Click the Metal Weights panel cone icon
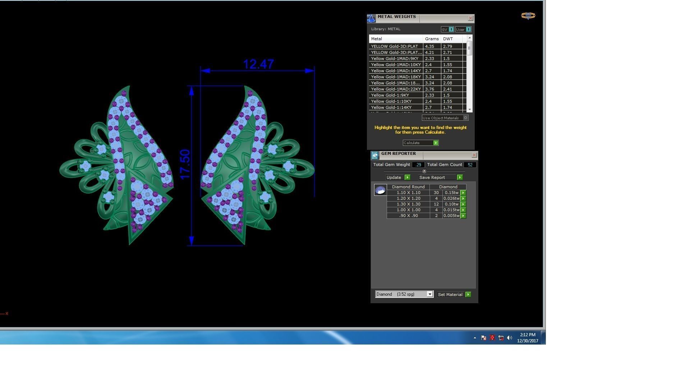 point(371,18)
